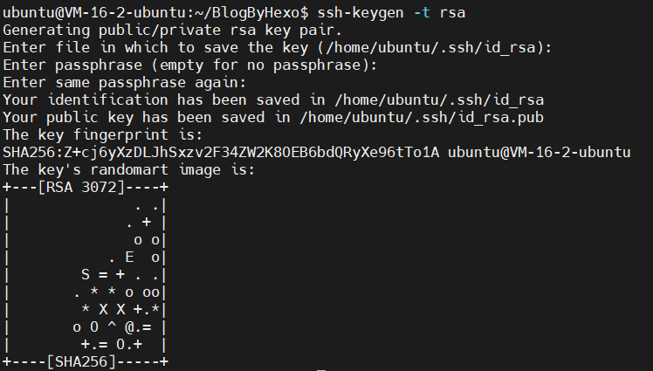Viewport: 653px width, 371px height.
Task: Click the key fingerprint is line
Action: tap(102, 135)
